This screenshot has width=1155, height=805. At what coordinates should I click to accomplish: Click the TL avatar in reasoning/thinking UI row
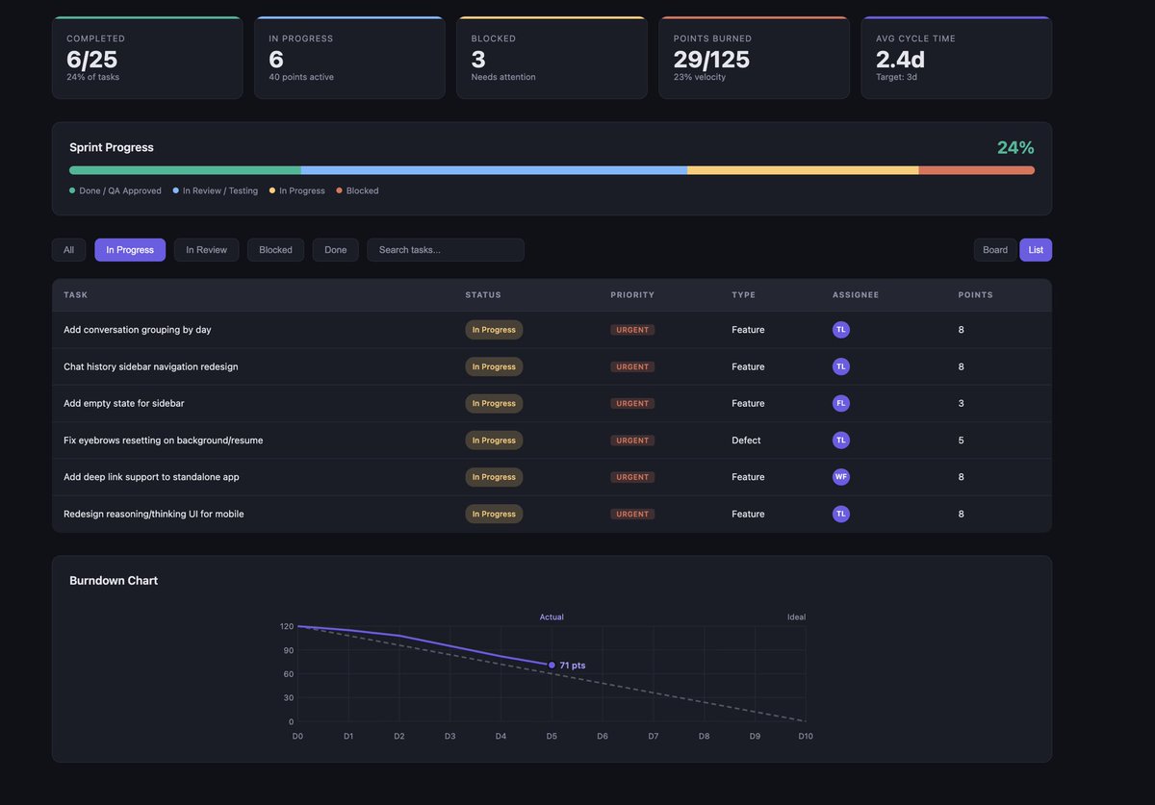(841, 514)
